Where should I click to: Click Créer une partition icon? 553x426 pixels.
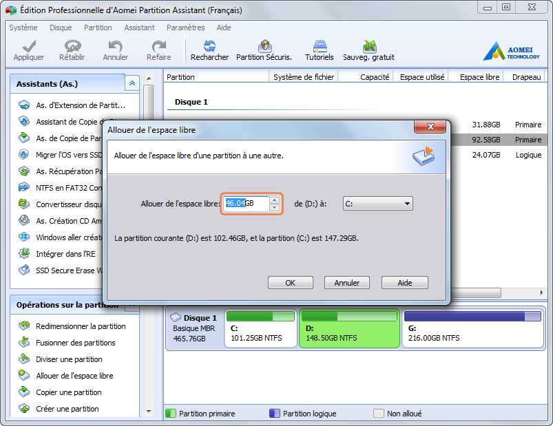[x=24, y=409]
